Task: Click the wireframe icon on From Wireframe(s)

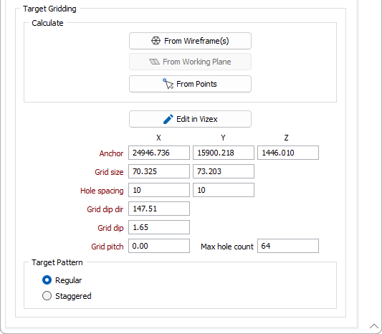Action: [156, 41]
